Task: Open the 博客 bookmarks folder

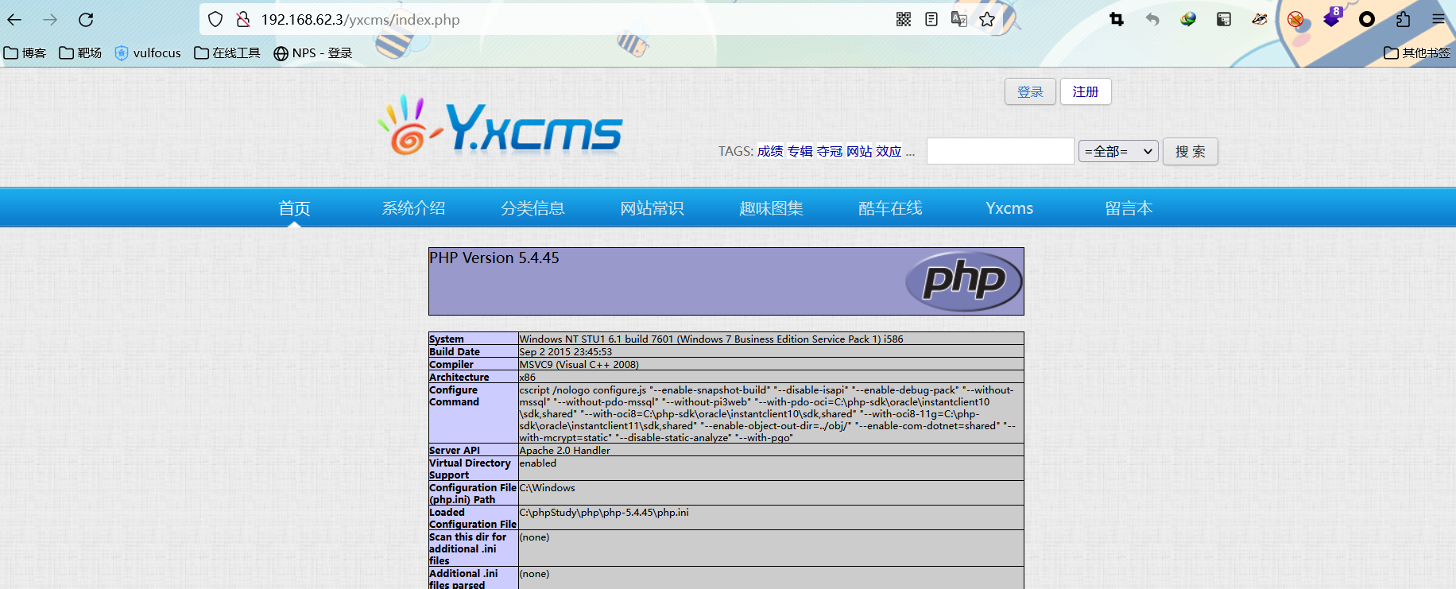Action: pyautogui.click(x=25, y=53)
